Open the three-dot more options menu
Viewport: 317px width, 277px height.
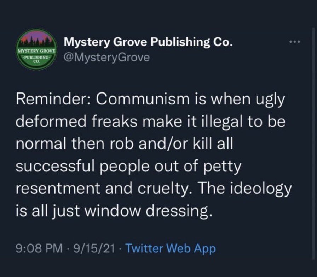pos(295,42)
